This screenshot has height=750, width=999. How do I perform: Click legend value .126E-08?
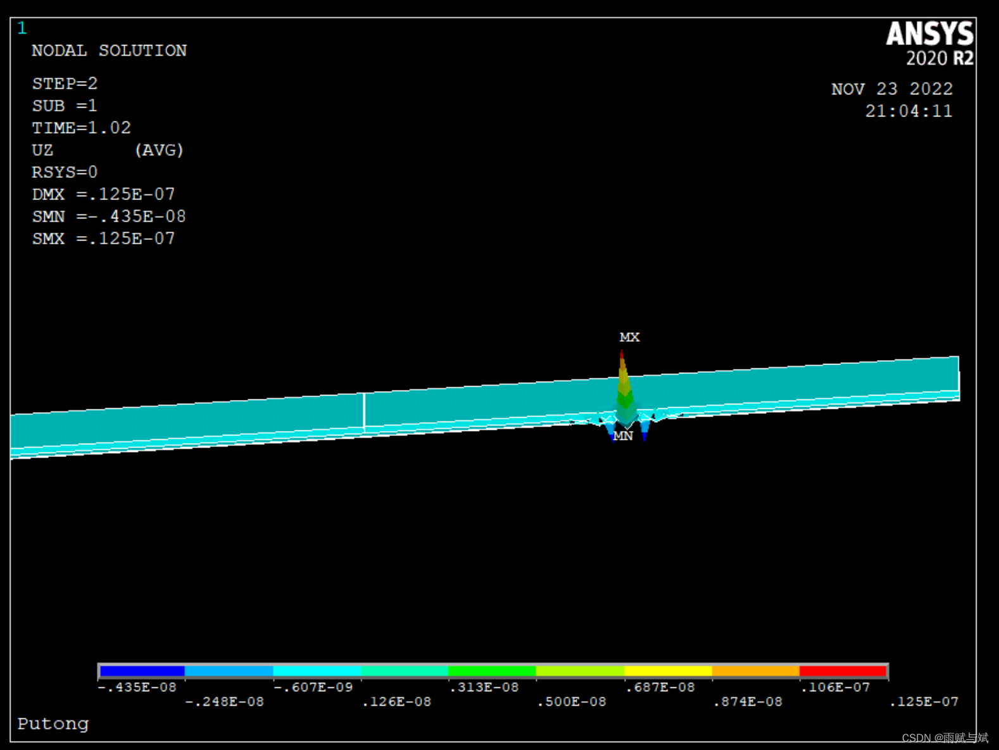coord(396,702)
